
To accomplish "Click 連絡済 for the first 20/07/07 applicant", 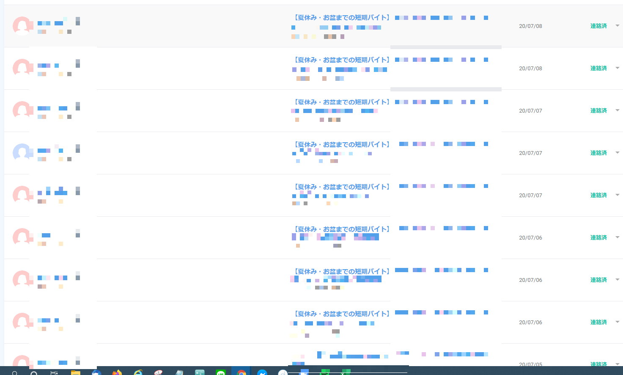I will 598,110.
